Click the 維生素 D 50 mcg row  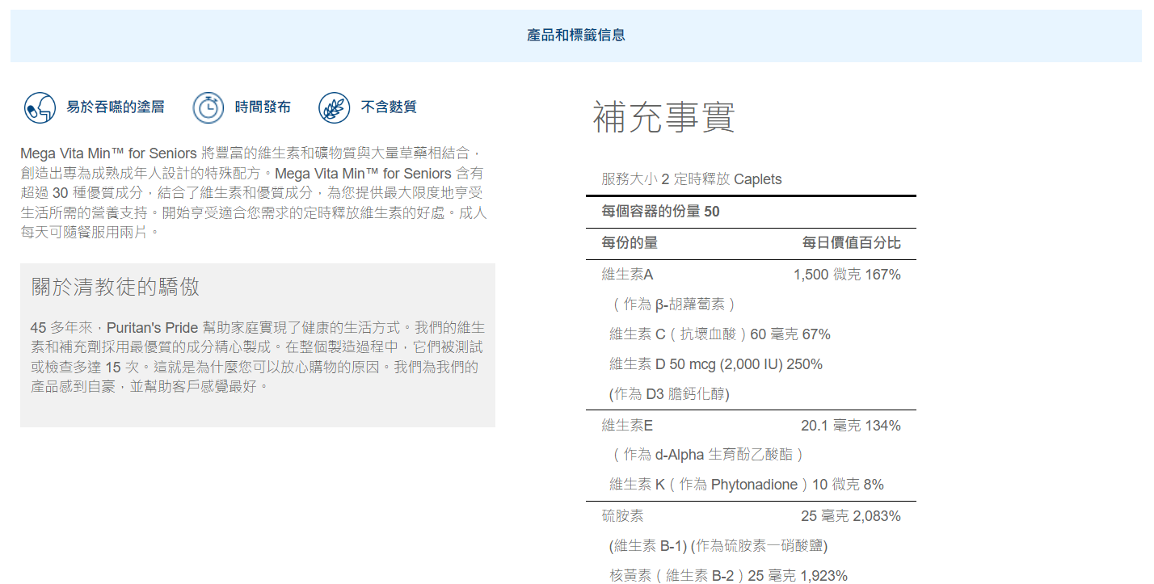pos(716,364)
